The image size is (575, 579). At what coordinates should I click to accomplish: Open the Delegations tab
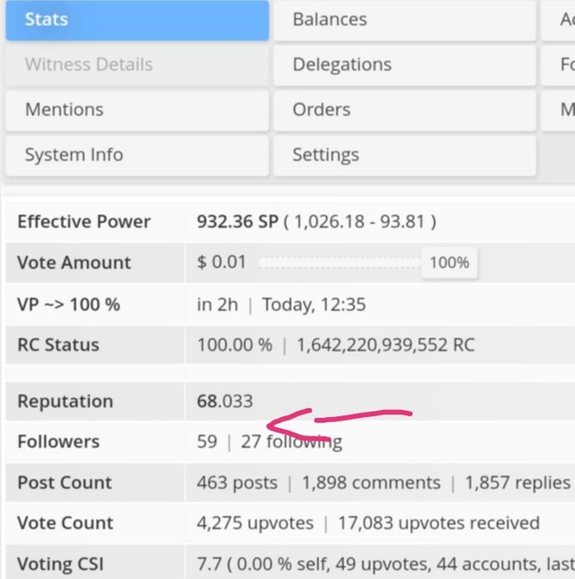405,65
